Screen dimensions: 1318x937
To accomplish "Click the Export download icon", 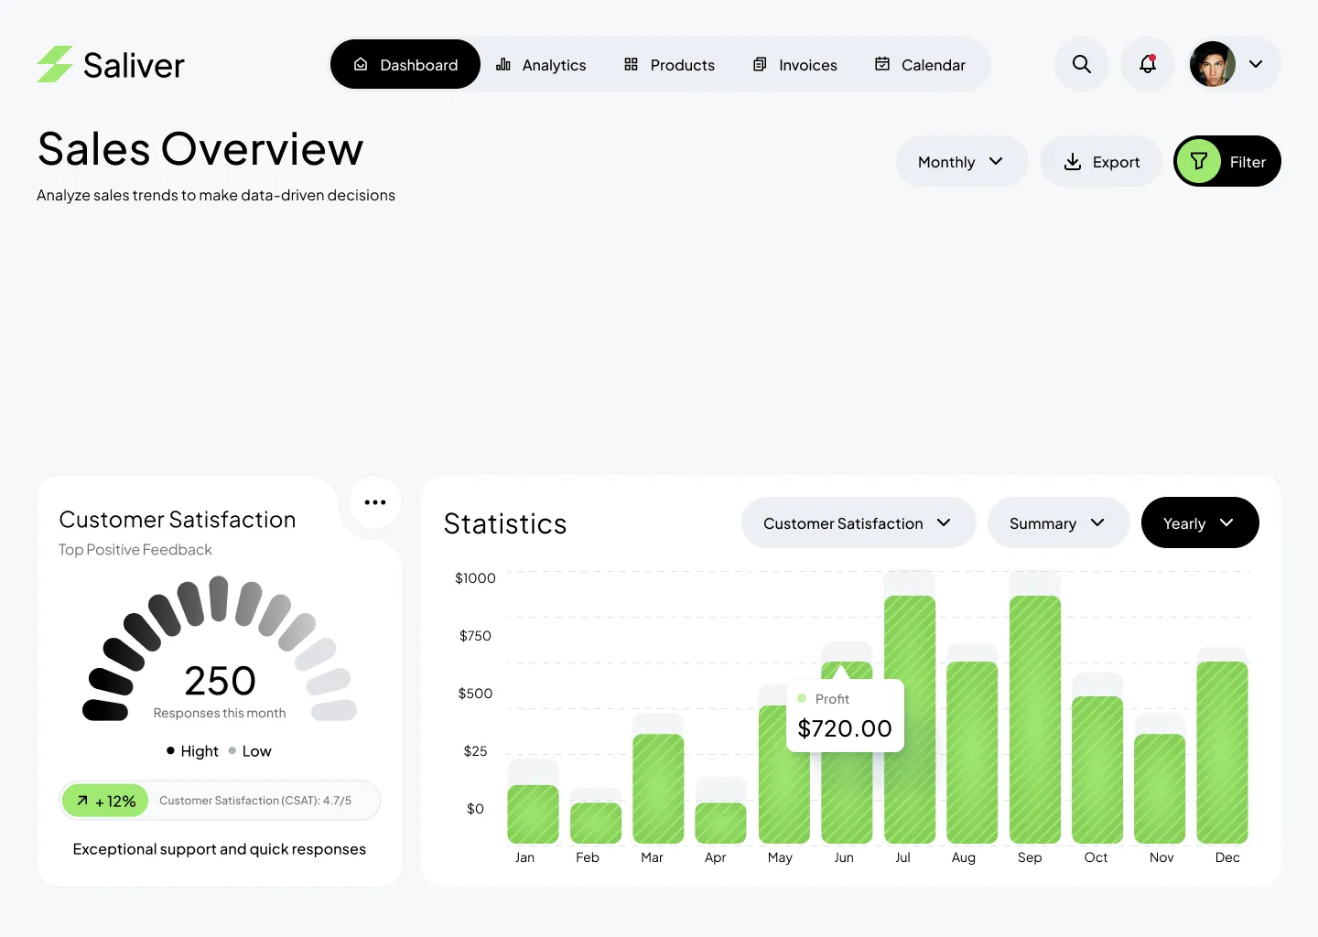I will pos(1073,162).
